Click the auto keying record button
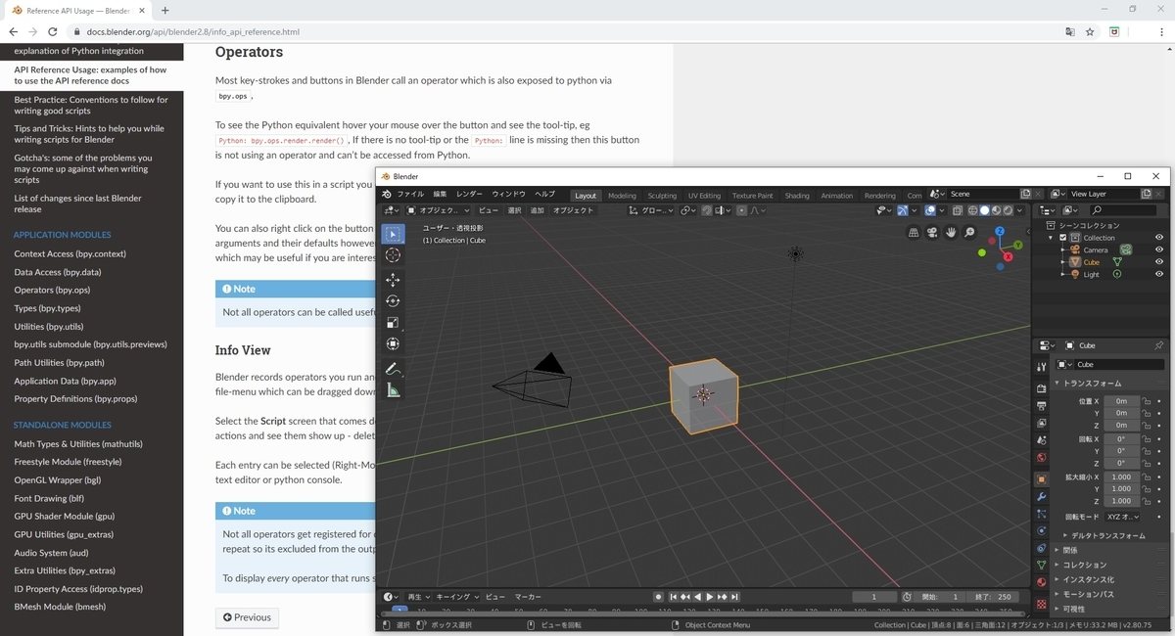The width and height of the screenshot is (1175, 636). (659, 597)
